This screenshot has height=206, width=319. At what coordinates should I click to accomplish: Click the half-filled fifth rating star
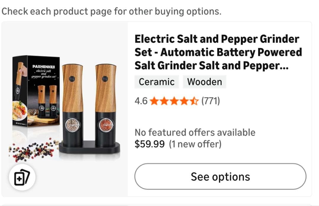(194, 101)
